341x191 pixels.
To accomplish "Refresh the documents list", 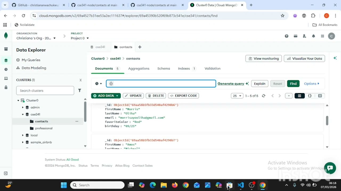I will point(263,96).
